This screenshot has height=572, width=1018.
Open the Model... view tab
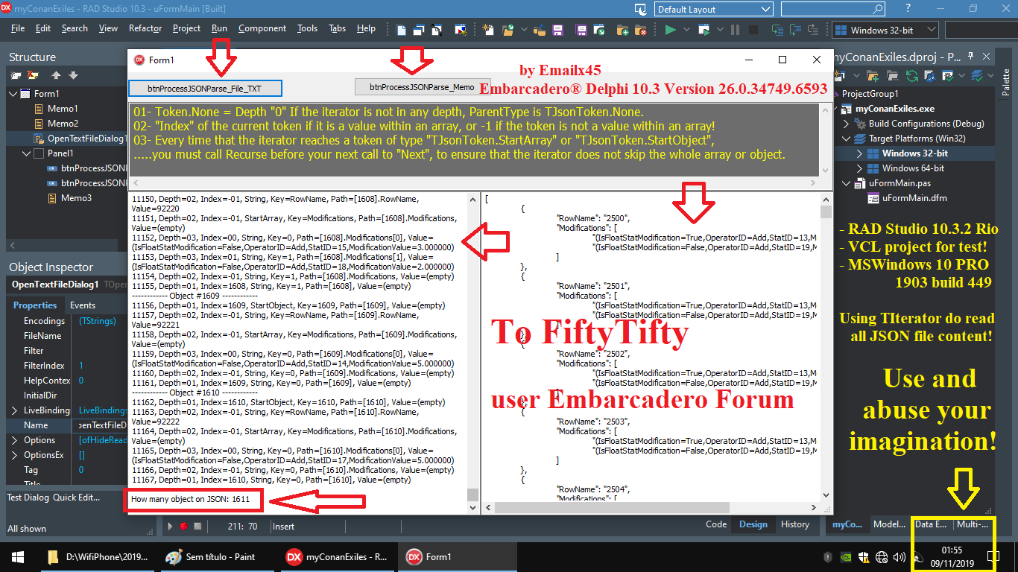coord(889,524)
